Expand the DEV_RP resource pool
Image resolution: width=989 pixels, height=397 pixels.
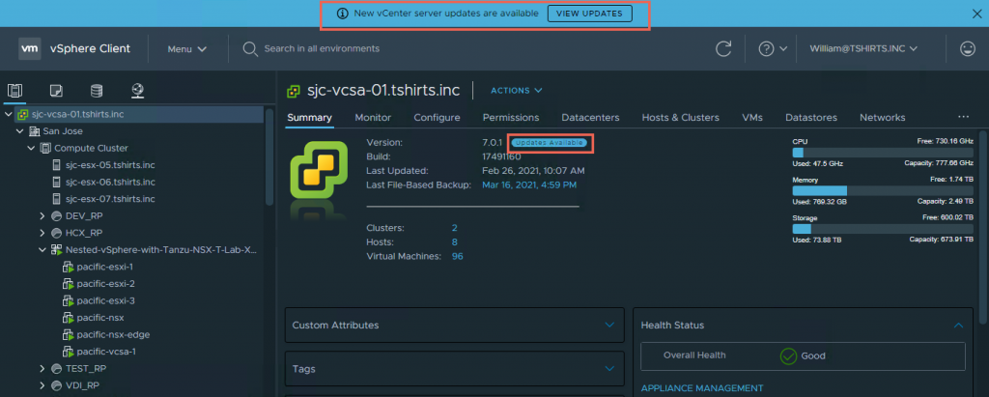pyautogui.click(x=42, y=215)
